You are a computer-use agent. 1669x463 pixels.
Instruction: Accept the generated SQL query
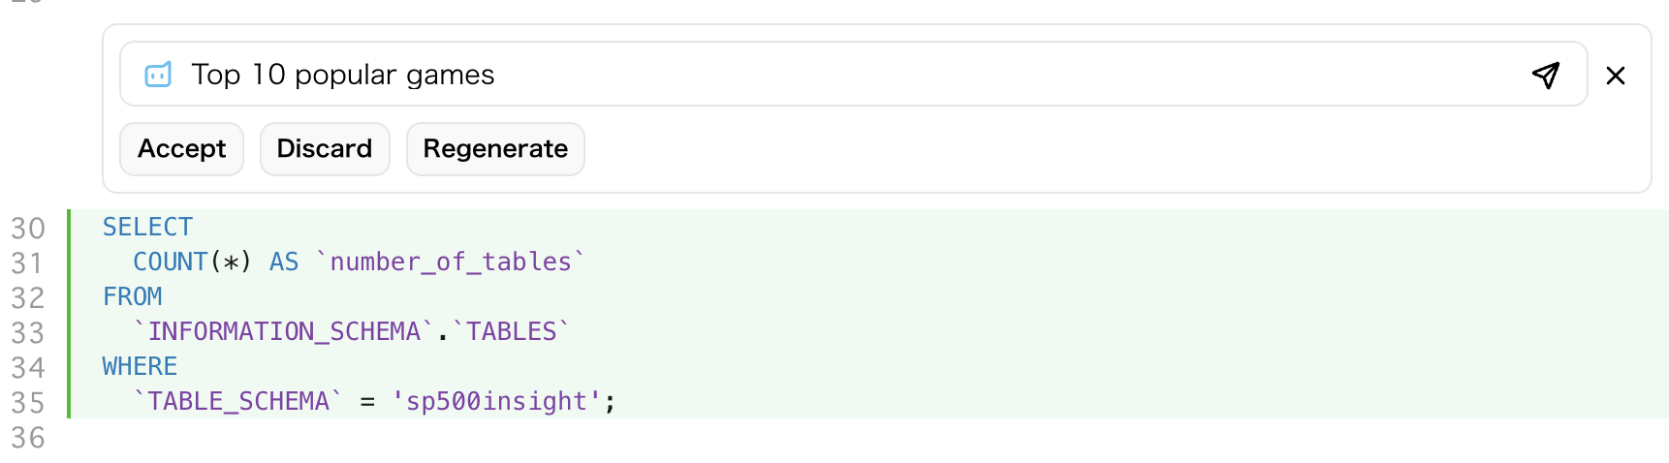[x=181, y=149]
